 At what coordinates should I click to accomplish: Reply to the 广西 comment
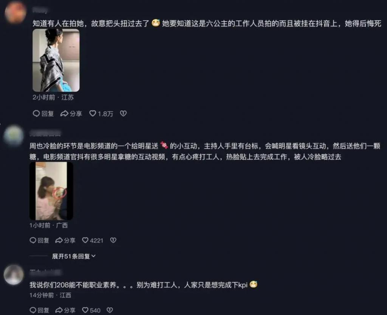pyautogui.click(x=39, y=240)
